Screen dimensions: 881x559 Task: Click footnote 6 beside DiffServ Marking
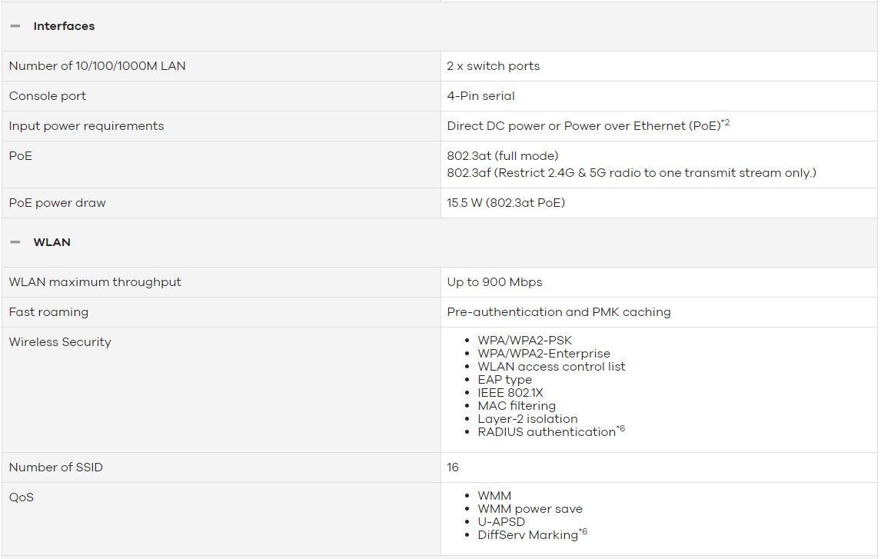[x=583, y=531]
